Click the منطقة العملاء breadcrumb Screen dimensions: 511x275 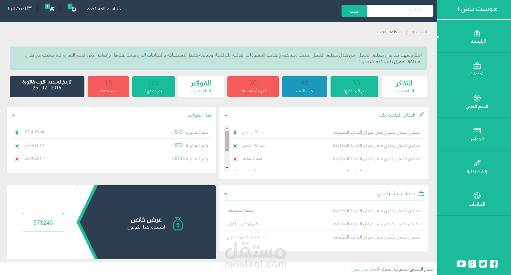[388, 32]
